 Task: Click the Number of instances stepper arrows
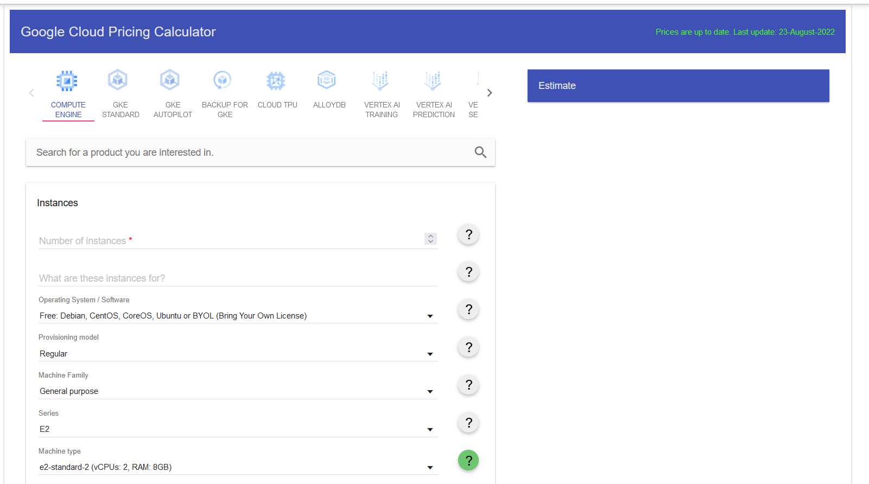click(430, 239)
